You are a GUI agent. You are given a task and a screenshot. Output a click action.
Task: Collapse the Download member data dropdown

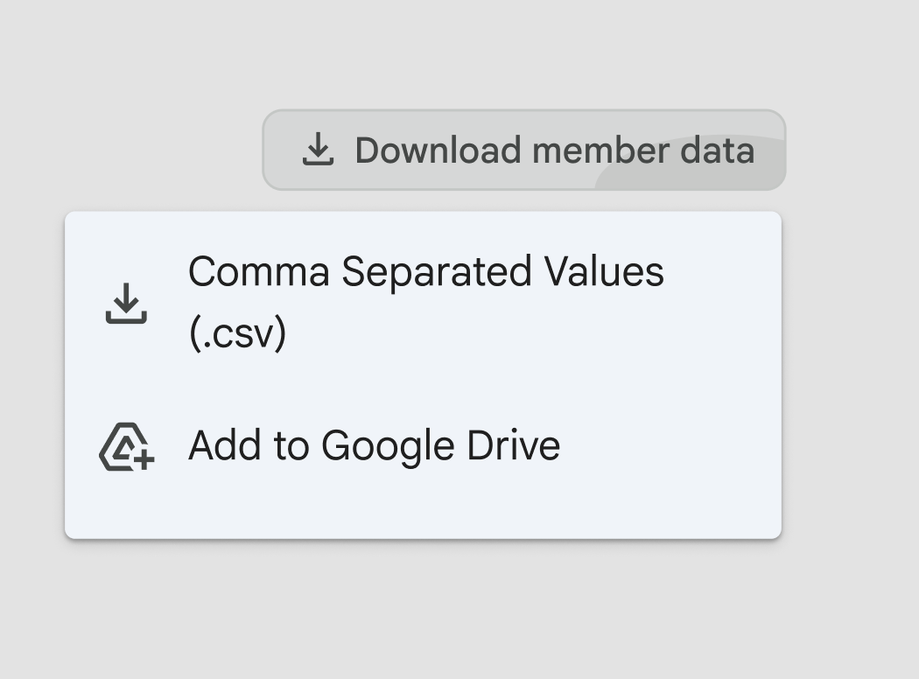click(x=523, y=150)
